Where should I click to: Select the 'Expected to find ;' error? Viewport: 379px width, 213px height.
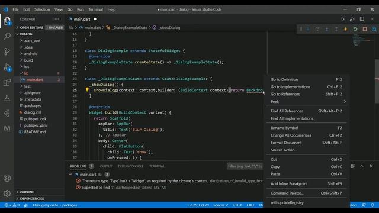(124, 188)
